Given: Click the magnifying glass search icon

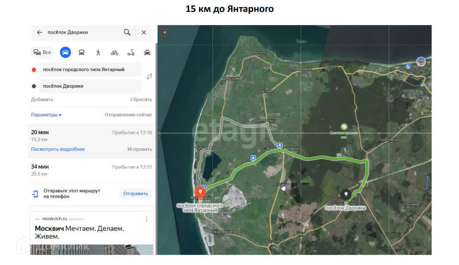Looking at the screenshot, I should click(127, 32).
